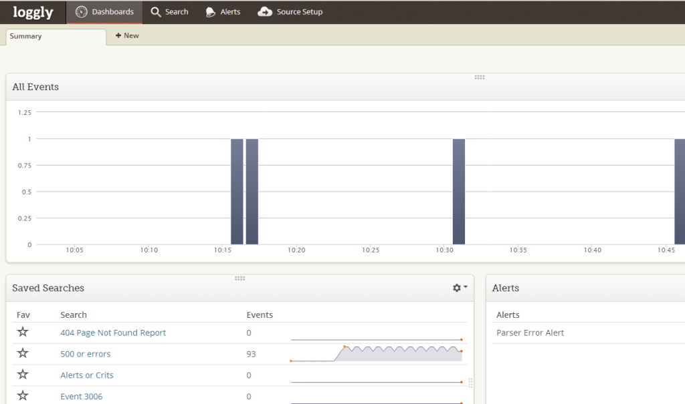
Task: Open the Search page from navigation
Action: pos(169,12)
